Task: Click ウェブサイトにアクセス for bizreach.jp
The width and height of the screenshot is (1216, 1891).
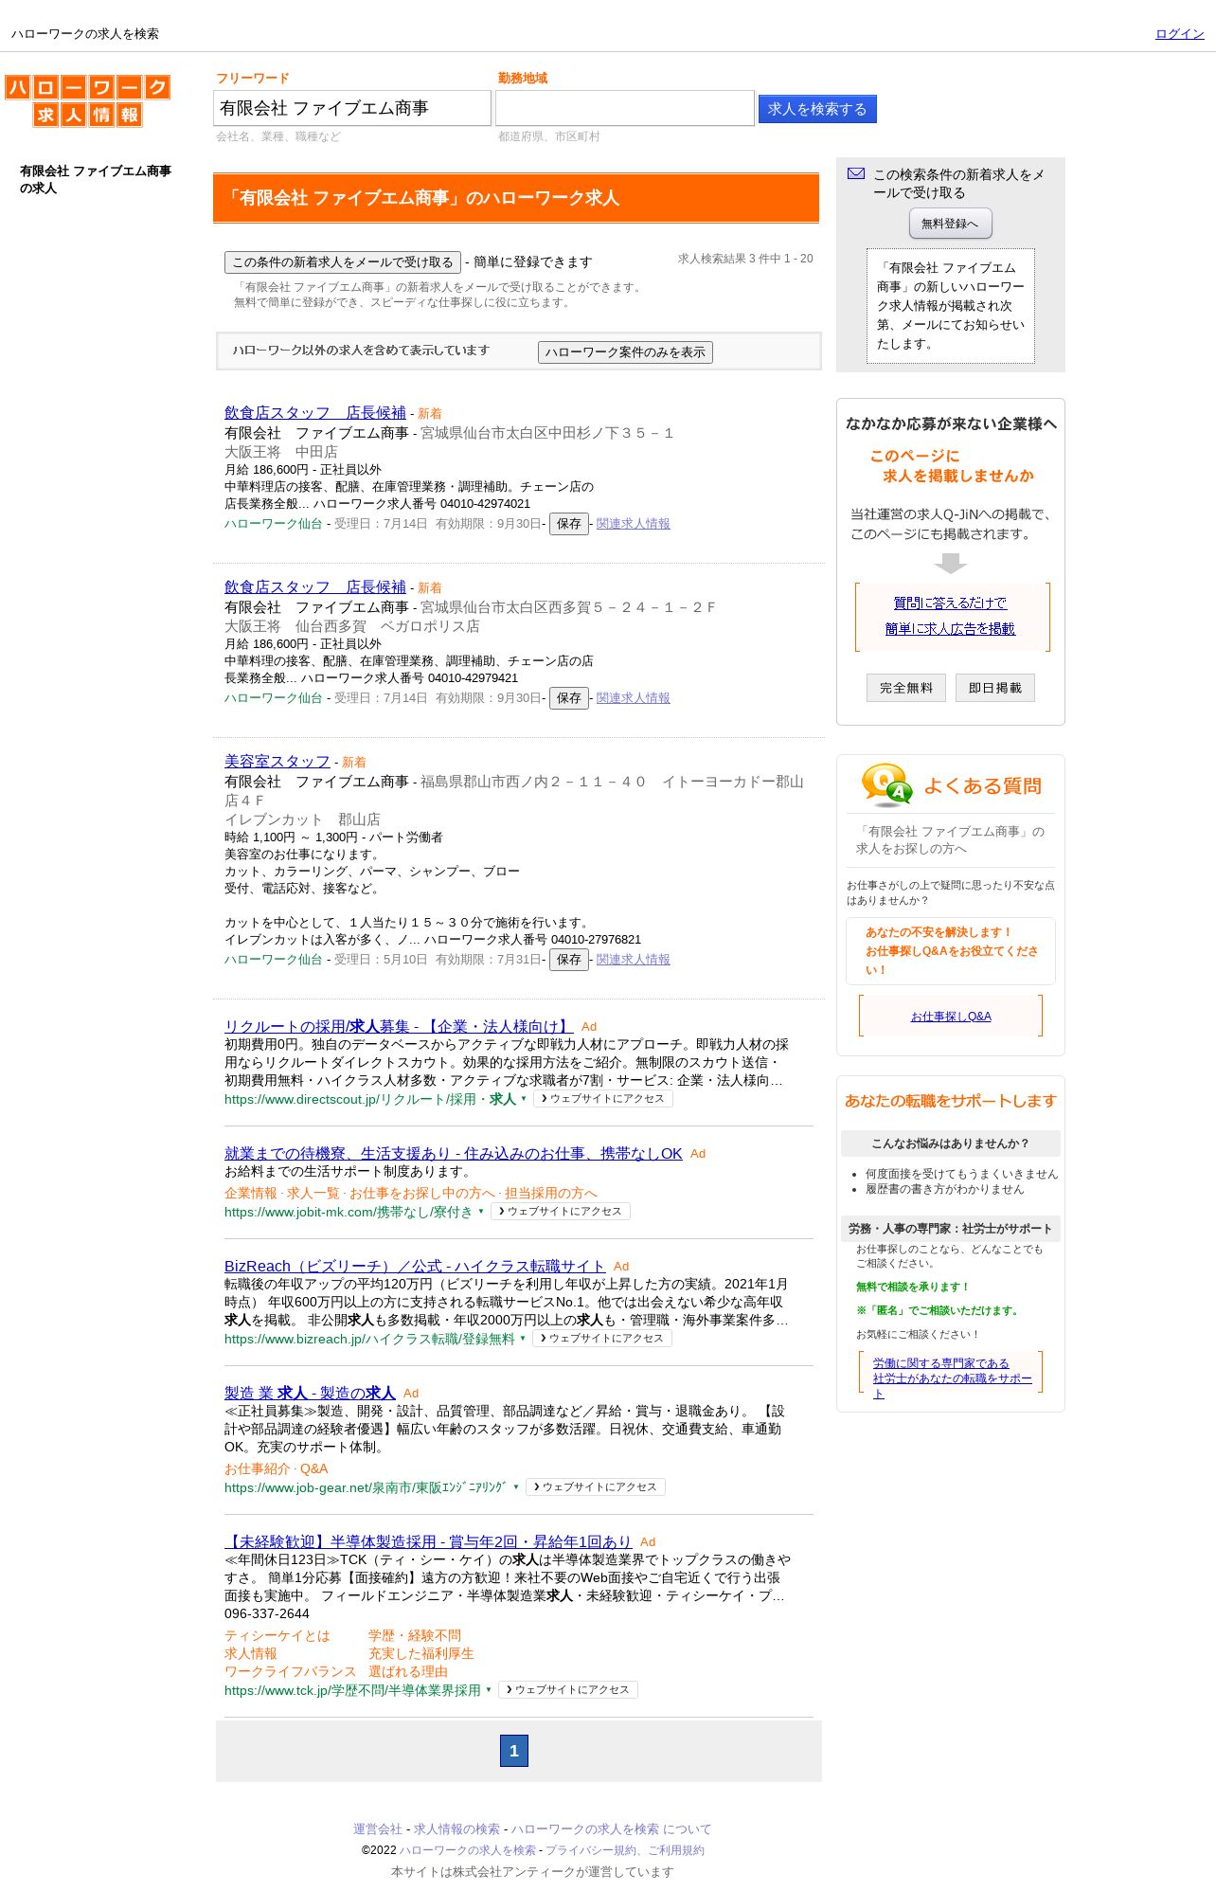Action: click(602, 1339)
